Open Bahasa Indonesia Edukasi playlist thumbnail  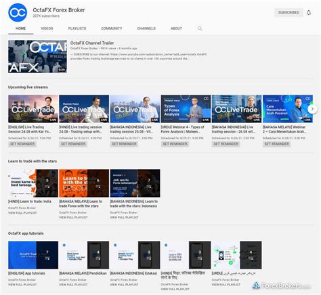tap(135, 255)
